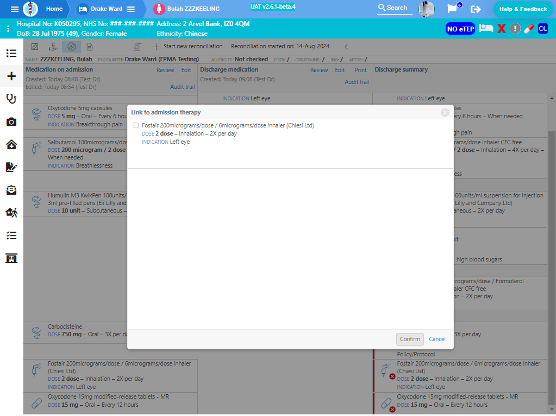Go to Home
556x416 pixels.
click(54, 9)
